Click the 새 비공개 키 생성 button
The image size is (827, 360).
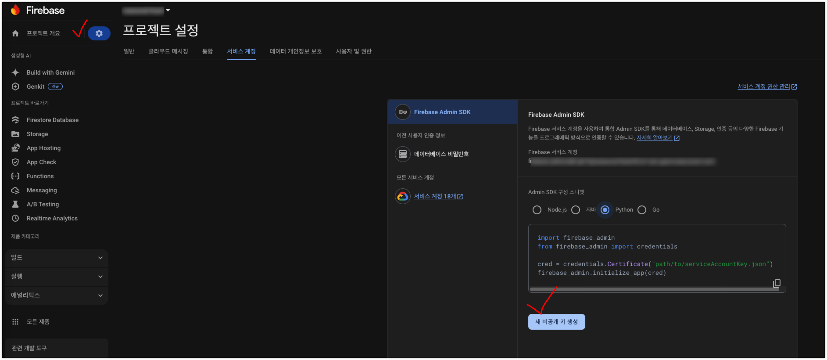[x=556, y=322]
